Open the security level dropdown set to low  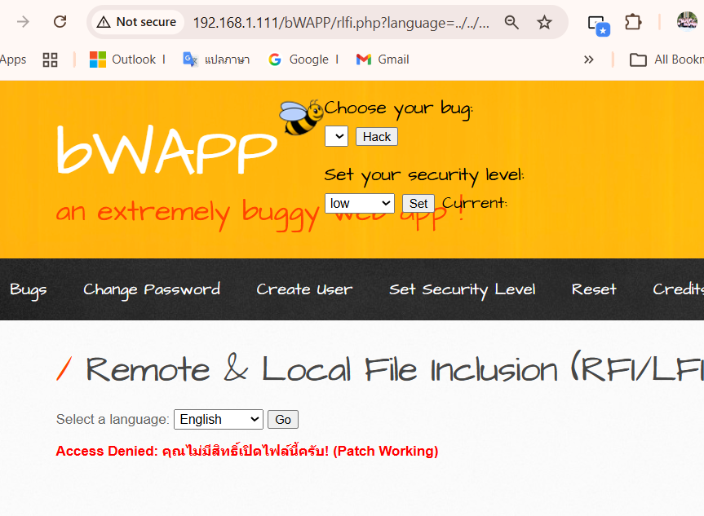(359, 203)
